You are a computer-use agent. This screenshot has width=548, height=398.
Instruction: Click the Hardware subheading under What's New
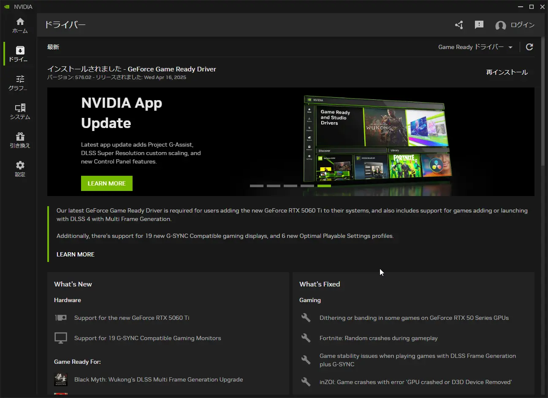68,300
